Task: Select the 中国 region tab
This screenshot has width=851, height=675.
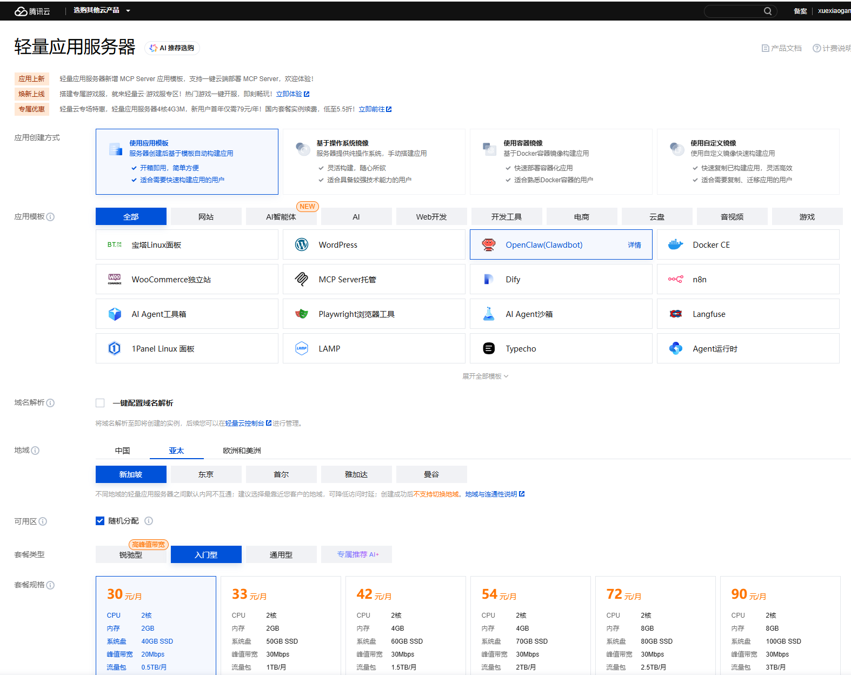Action: (123, 451)
